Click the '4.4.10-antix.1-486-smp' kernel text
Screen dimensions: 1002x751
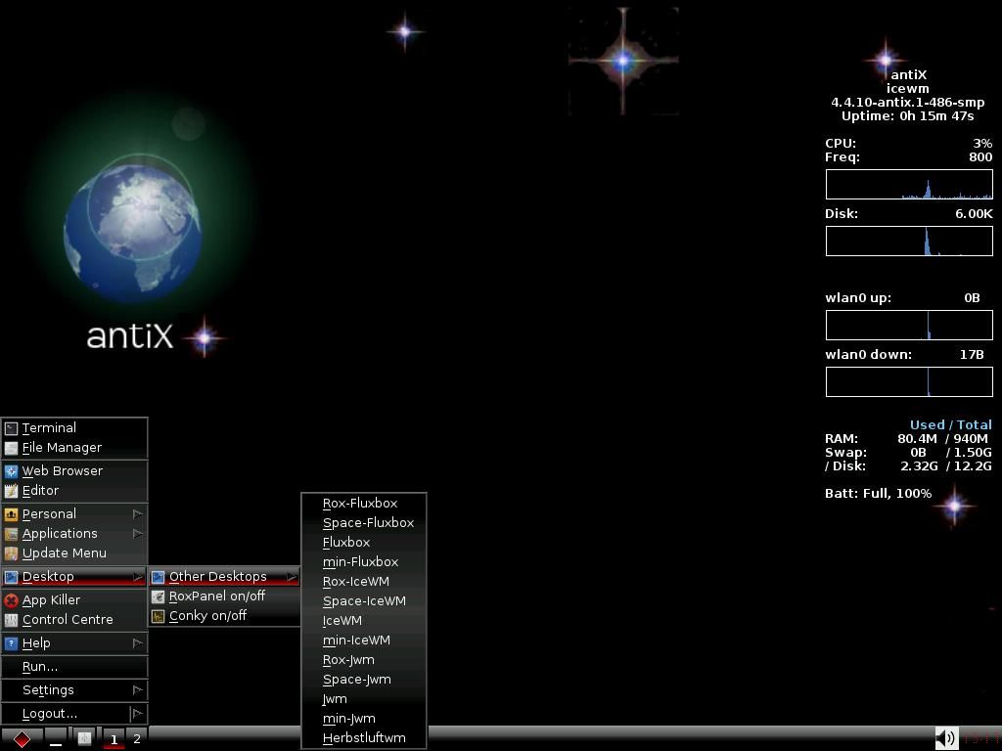tap(907, 102)
